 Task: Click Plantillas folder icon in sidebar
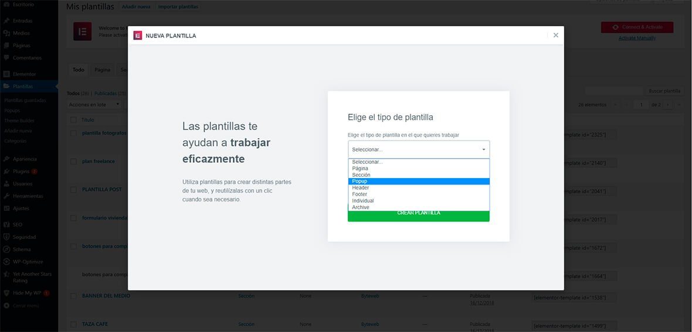(6, 87)
